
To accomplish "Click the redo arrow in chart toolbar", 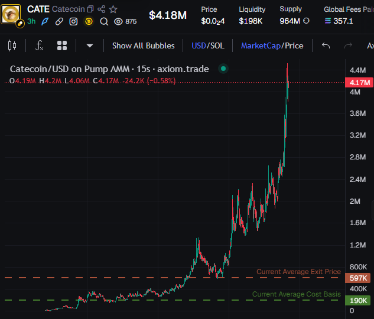I will pos(348,45).
